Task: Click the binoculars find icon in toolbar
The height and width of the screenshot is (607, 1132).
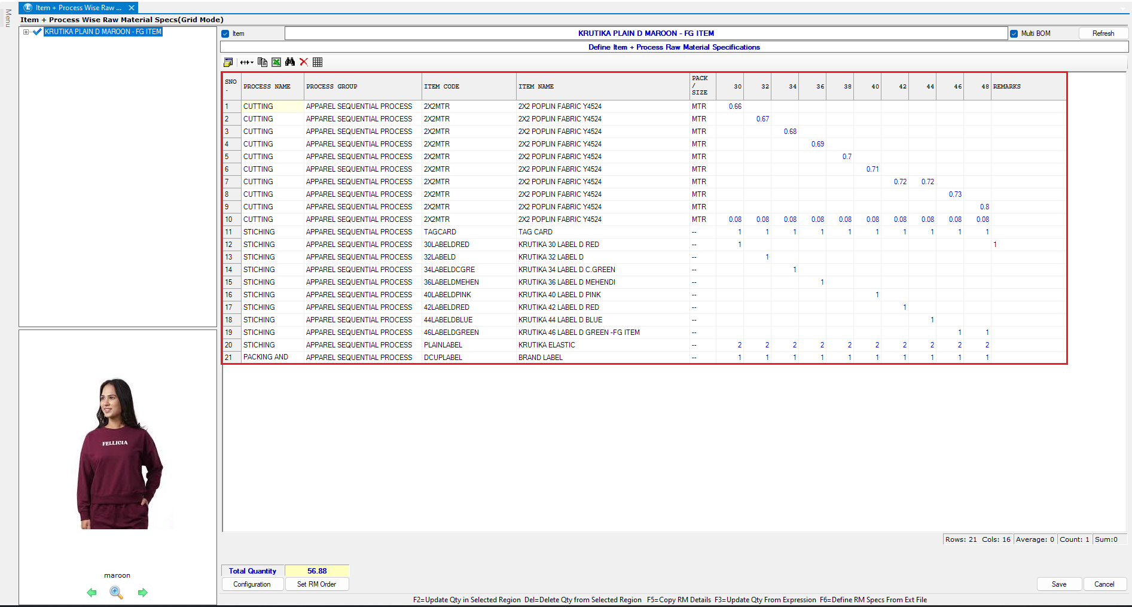Action: (x=290, y=62)
